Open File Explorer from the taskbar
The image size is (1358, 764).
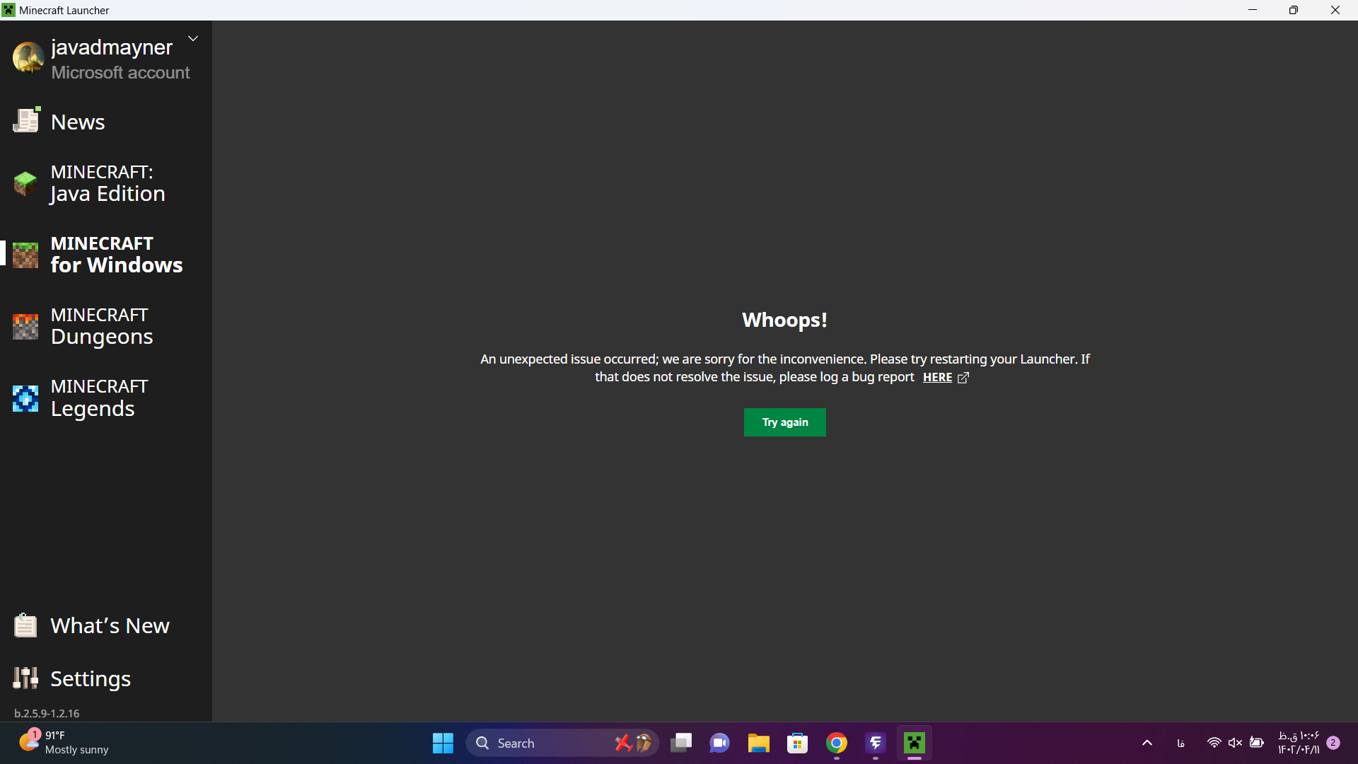click(x=758, y=743)
